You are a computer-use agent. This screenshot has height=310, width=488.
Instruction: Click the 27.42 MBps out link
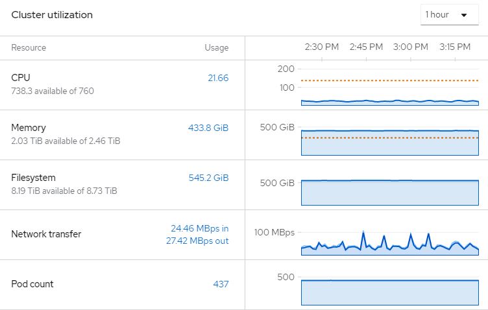pos(197,241)
